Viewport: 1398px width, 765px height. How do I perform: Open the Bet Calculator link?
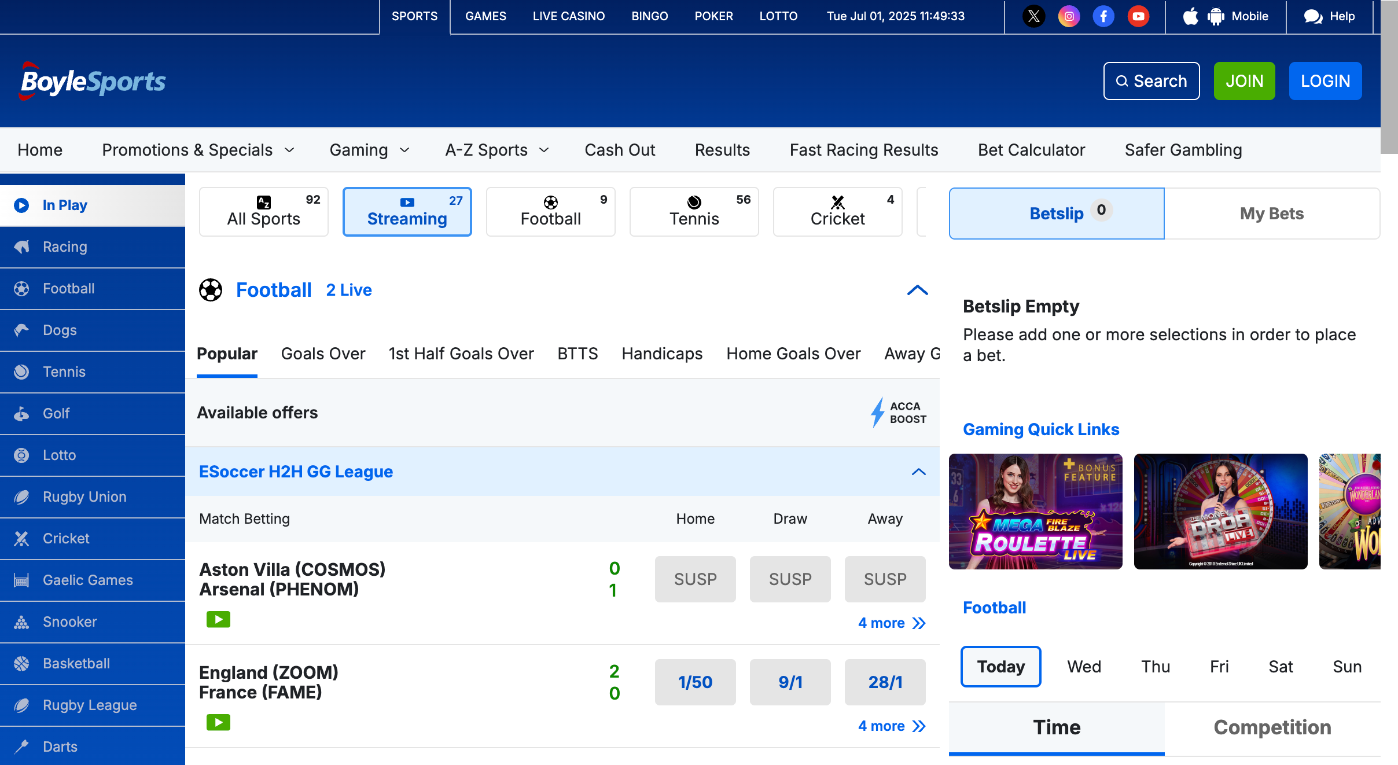pos(1032,150)
